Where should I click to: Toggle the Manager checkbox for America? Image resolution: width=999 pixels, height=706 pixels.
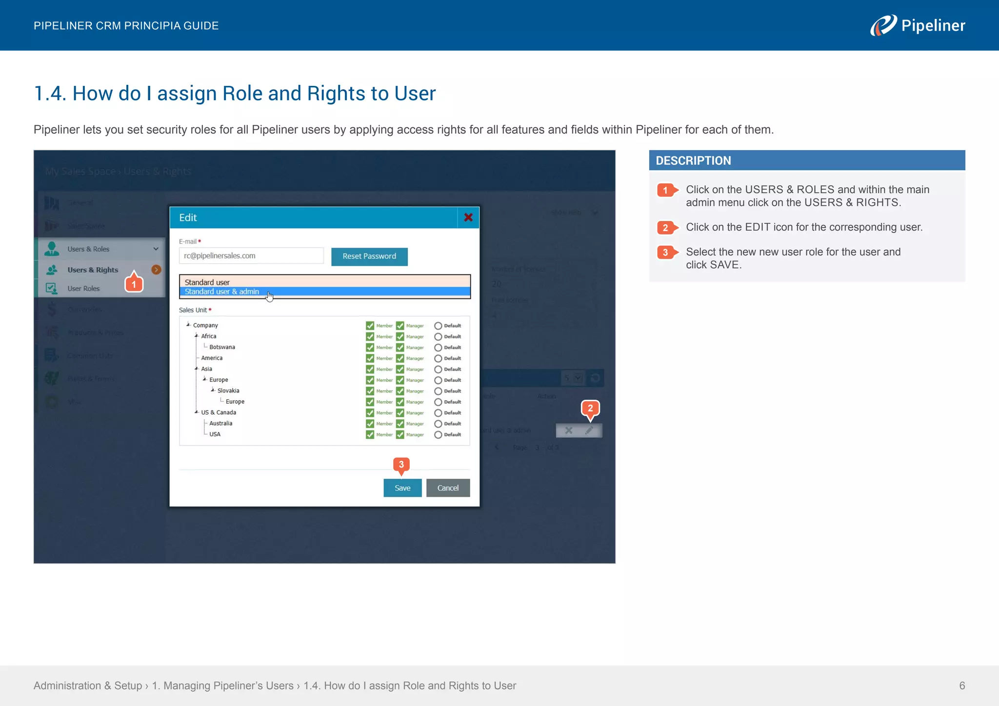pos(400,358)
